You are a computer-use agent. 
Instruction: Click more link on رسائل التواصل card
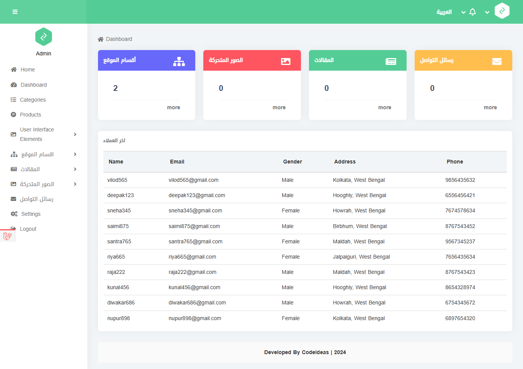click(x=490, y=108)
